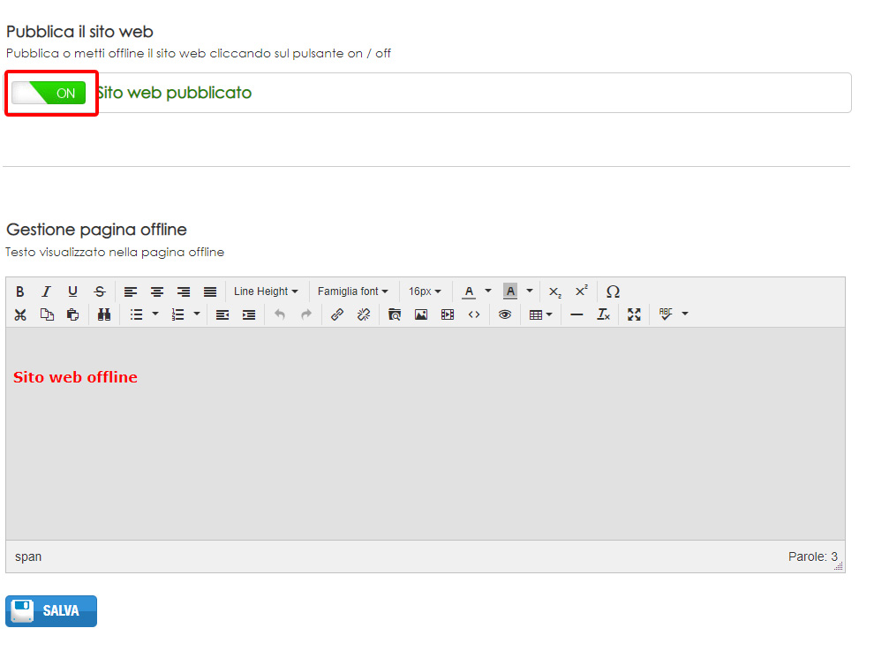Screen dimensions: 874x651
Task: Select the span element path in status bar
Action: (28, 556)
